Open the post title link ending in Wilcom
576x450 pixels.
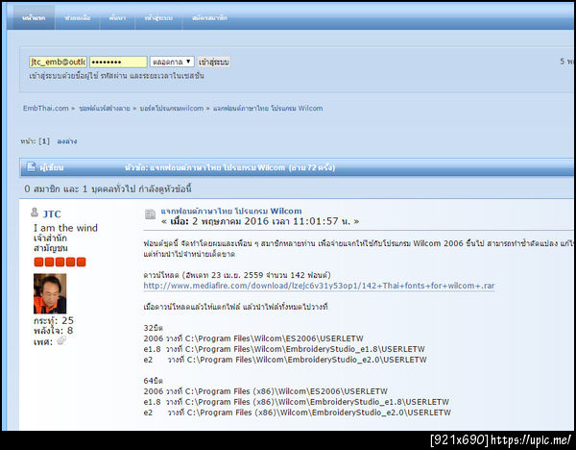tap(231, 212)
